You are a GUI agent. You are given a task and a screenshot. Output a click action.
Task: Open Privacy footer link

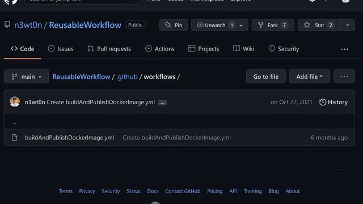point(87,192)
